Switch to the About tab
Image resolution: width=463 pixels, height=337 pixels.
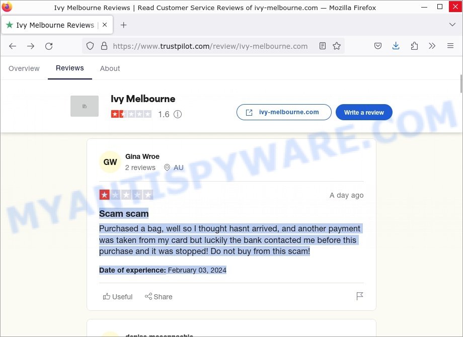tap(110, 68)
